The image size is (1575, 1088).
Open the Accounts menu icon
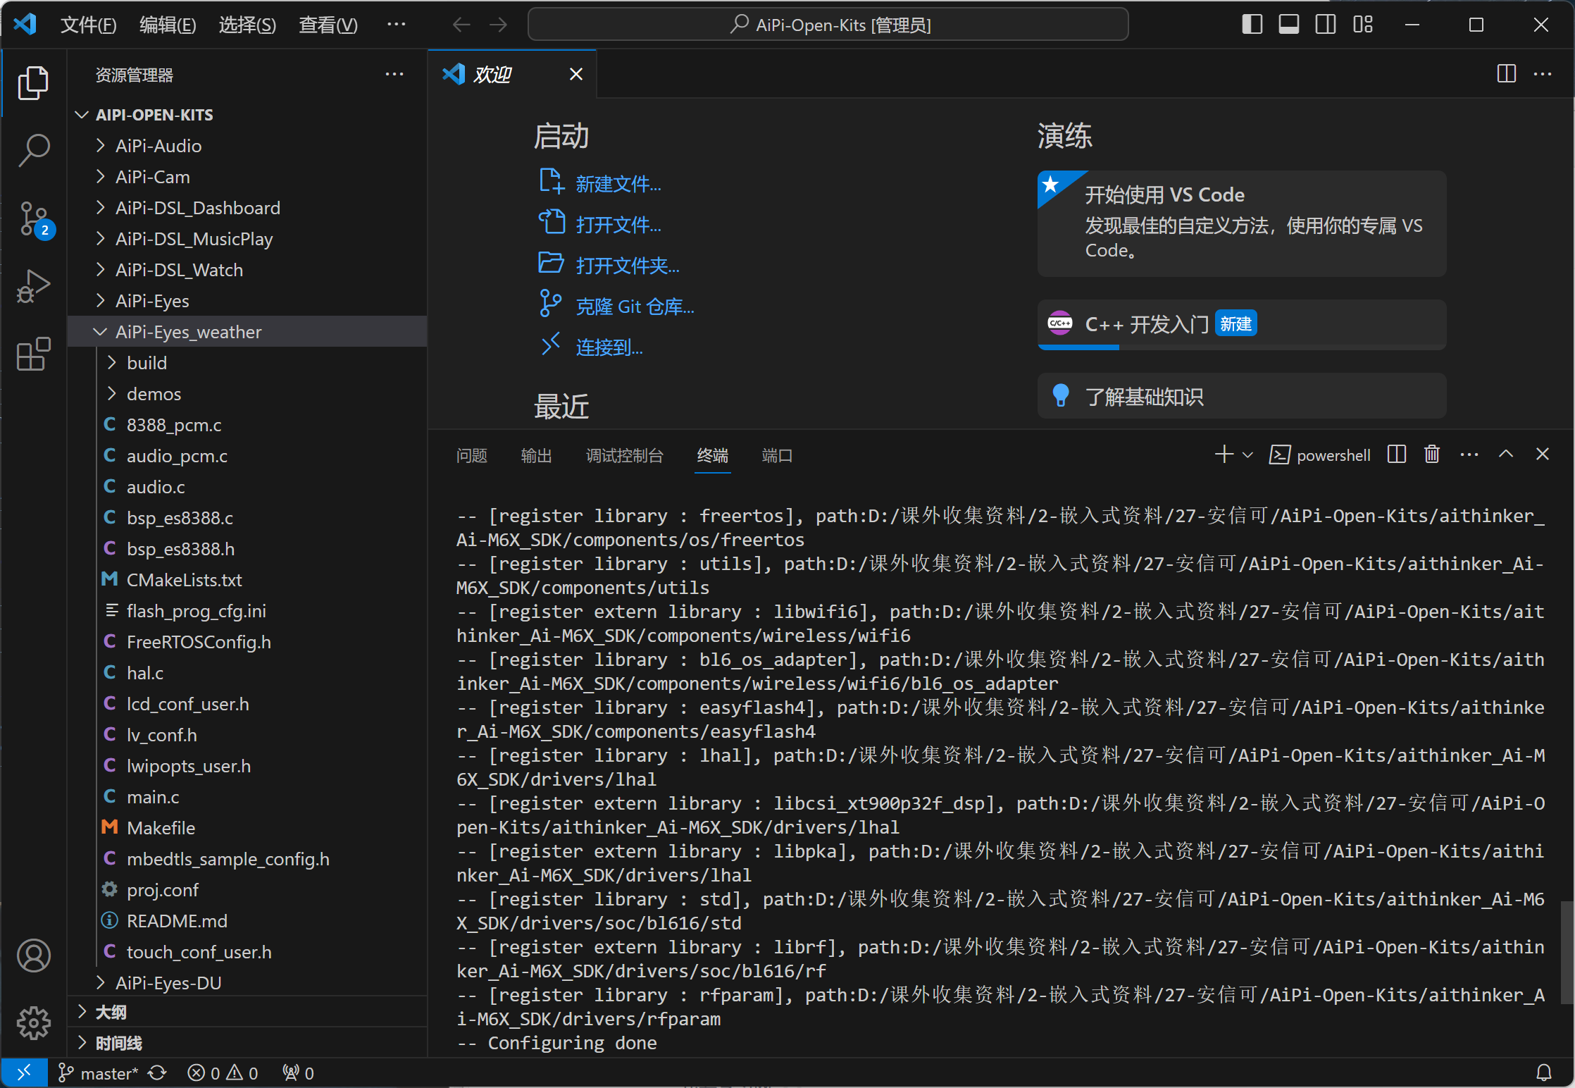pyautogui.click(x=33, y=956)
